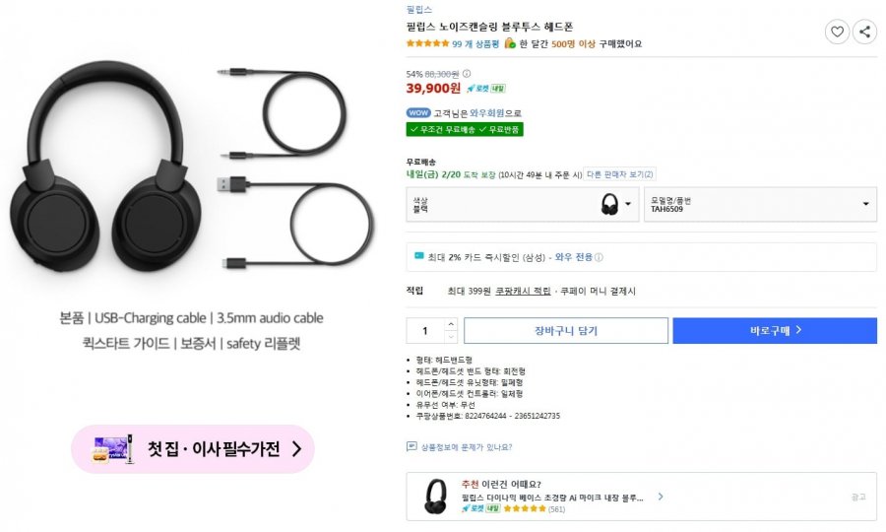The image size is (886, 532).
Task: Click the 첫집·이사 필수가전 banner
Action: [x=193, y=449]
